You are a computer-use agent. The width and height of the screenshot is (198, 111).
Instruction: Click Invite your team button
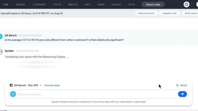pos(146,13)
